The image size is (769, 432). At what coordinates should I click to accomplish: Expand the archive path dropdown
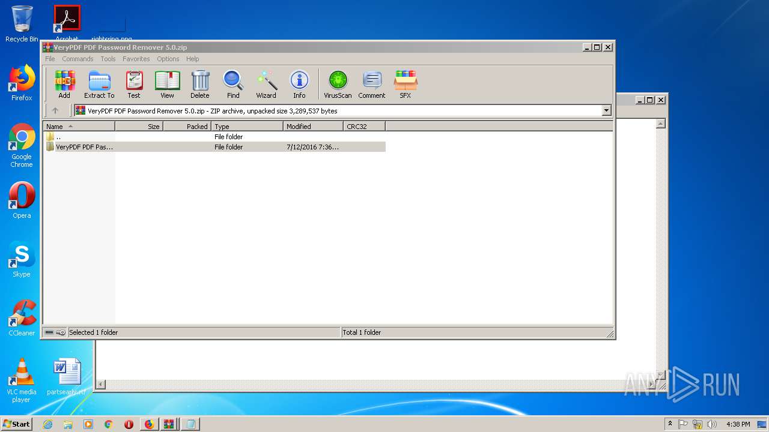pos(606,110)
